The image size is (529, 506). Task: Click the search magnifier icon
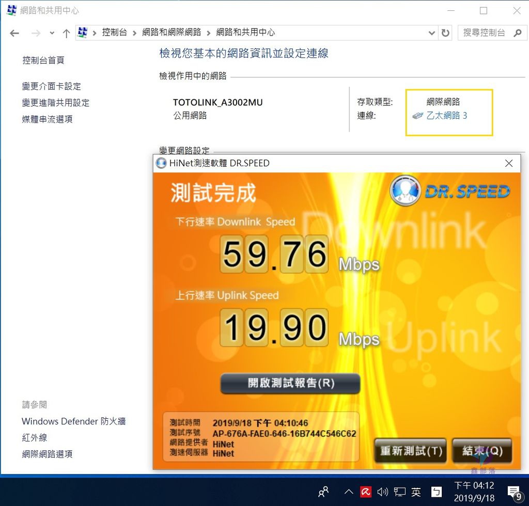click(518, 33)
